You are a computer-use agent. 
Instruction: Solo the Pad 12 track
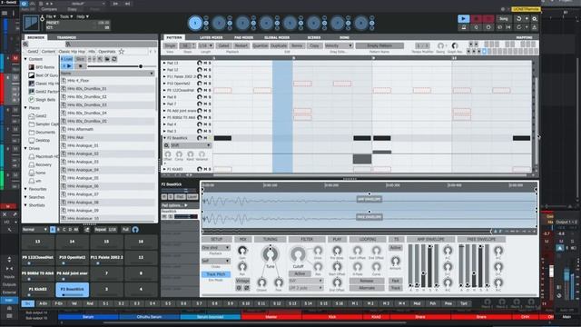pyautogui.click(x=210, y=70)
